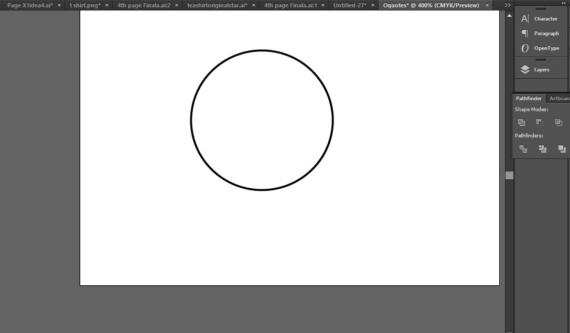Switch to teashirtoriginalstar.ai tab

pos(218,5)
